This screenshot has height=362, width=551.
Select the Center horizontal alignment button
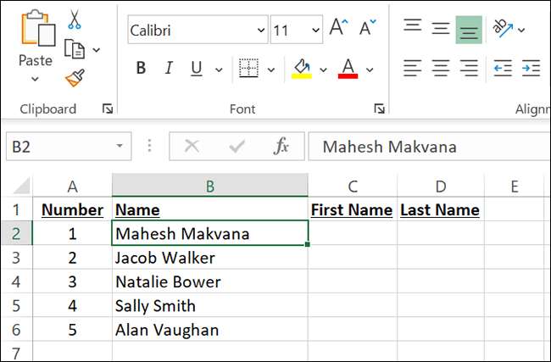[x=441, y=68]
